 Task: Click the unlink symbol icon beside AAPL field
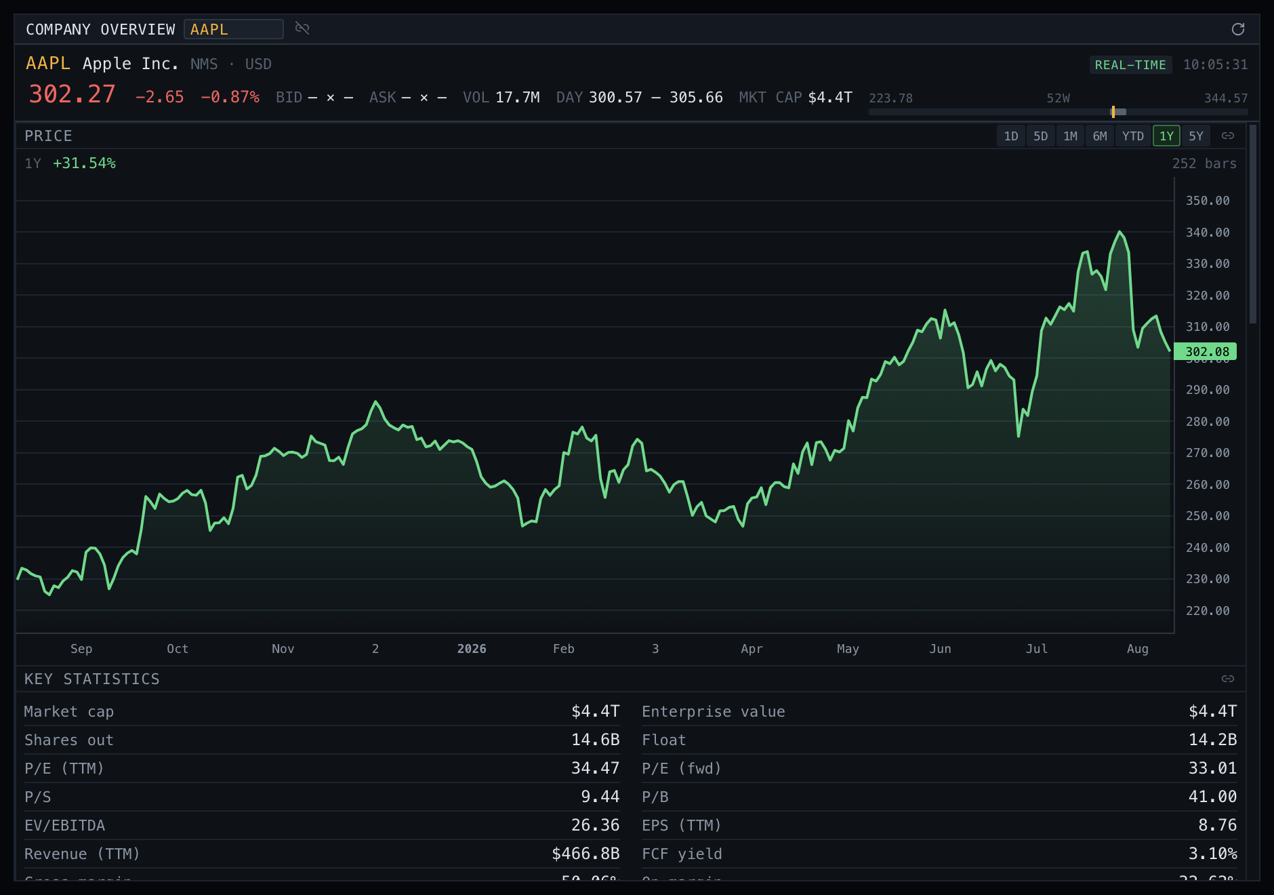[x=302, y=28]
